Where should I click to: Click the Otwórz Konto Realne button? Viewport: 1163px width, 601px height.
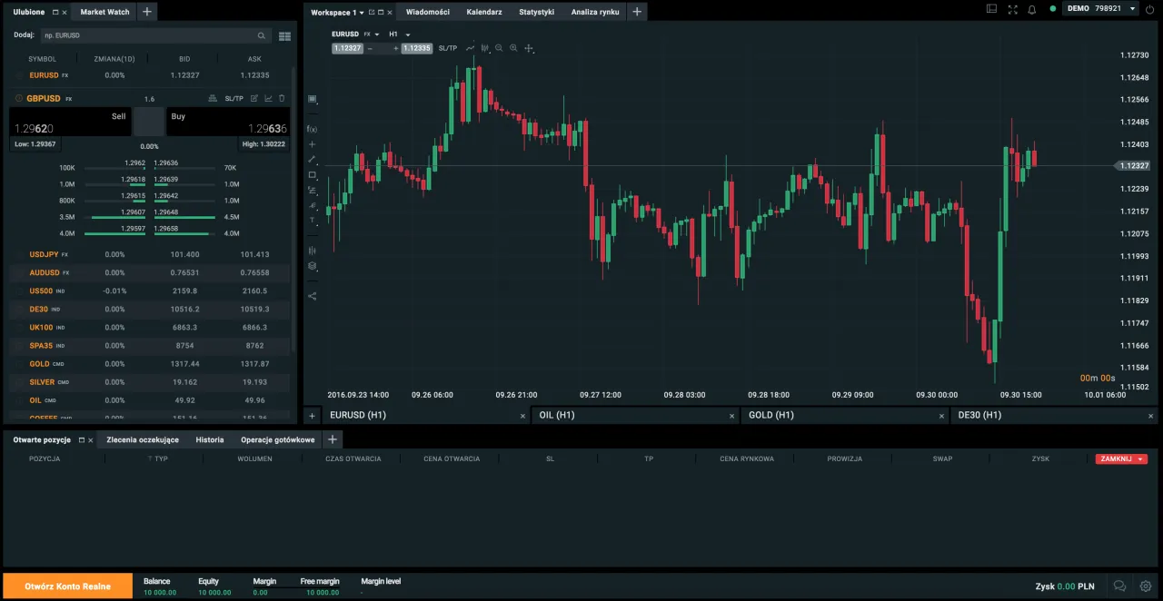pyautogui.click(x=67, y=586)
